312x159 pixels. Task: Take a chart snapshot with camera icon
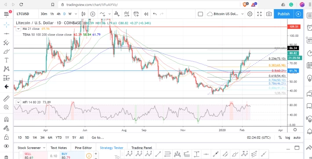[x=269, y=14]
